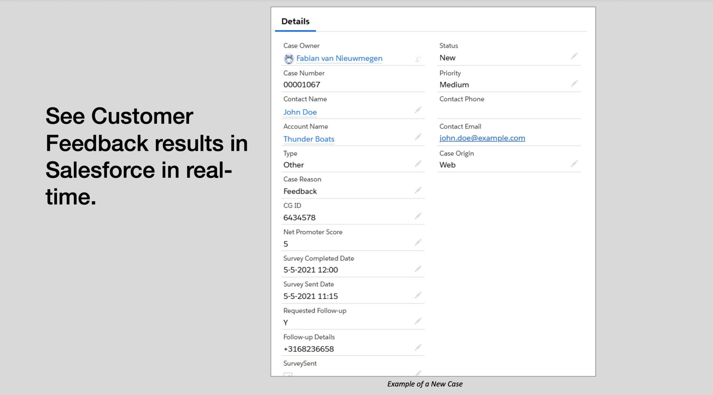Screen dimensions: 713x395
Task: Edit Survey Completed Date pencil icon
Action: (x=418, y=269)
